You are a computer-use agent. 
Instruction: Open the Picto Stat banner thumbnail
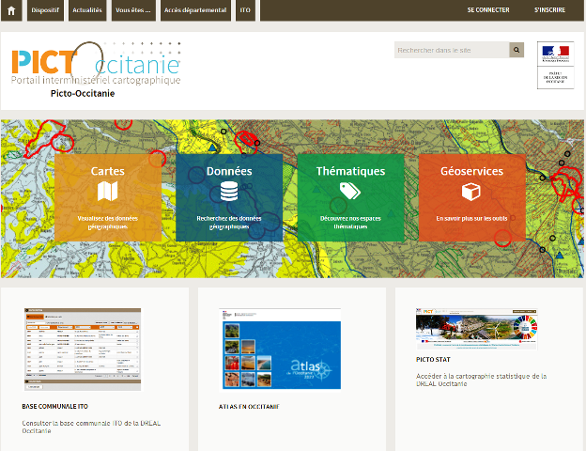click(x=476, y=329)
